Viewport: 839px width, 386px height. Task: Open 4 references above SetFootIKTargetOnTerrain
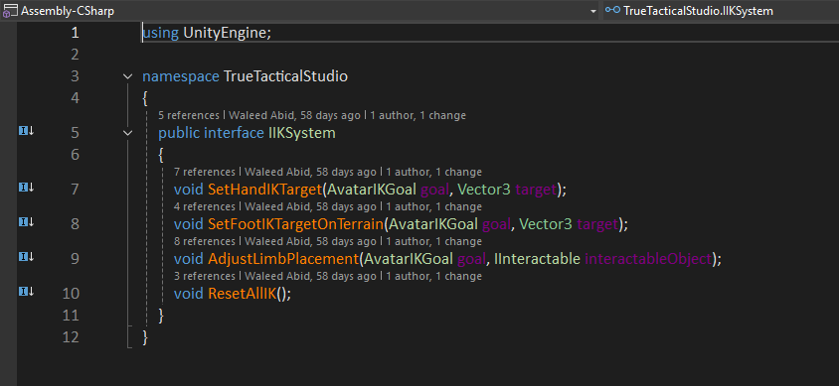pyautogui.click(x=205, y=206)
